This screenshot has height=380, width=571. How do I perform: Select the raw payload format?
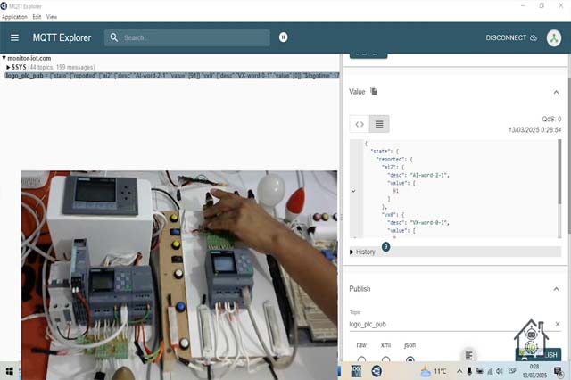(361, 359)
